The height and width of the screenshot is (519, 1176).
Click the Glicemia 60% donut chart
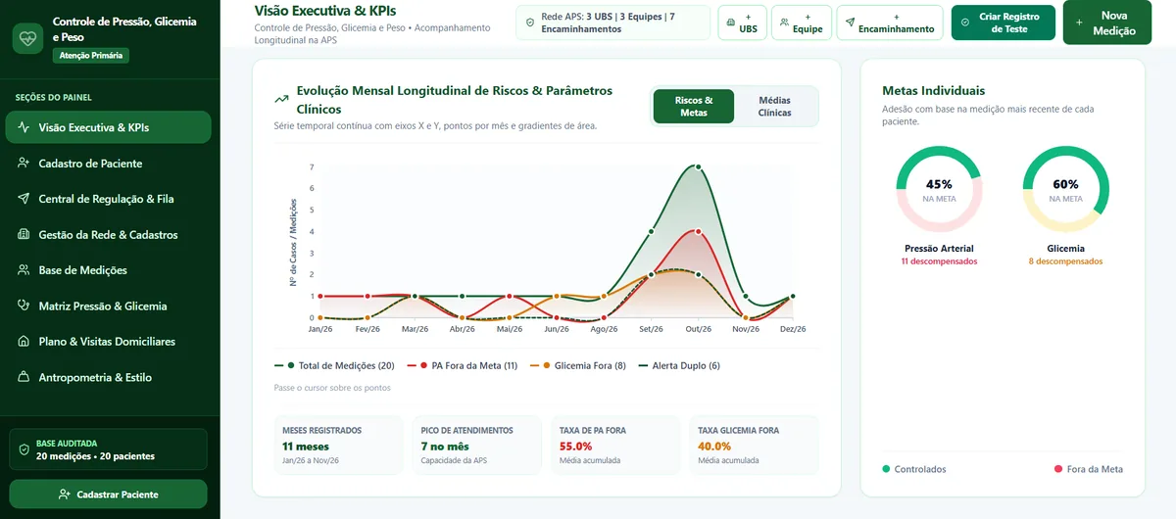[1065, 189]
